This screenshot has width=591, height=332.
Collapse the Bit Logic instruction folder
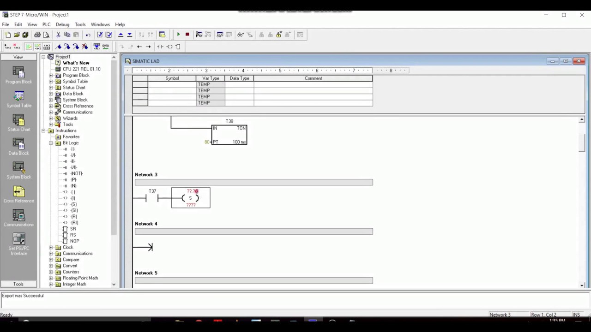pyautogui.click(x=51, y=143)
